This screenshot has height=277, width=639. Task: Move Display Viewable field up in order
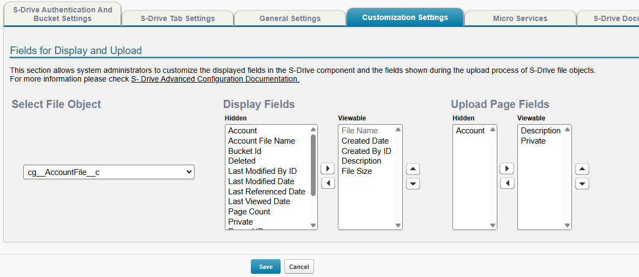pyautogui.click(x=412, y=169)
